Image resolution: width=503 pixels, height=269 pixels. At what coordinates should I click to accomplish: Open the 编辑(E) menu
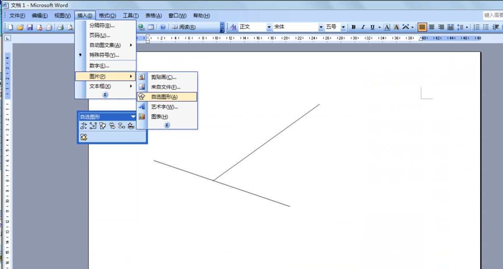tap(39, 15)
